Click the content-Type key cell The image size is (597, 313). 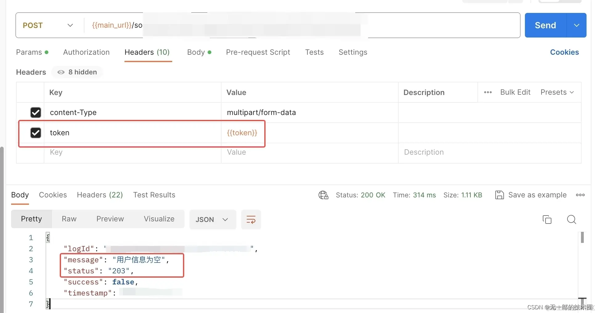pyautogui.click(x=133, y=113)
